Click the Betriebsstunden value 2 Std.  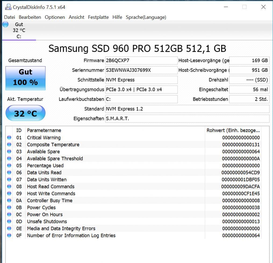tap(249, 99)
